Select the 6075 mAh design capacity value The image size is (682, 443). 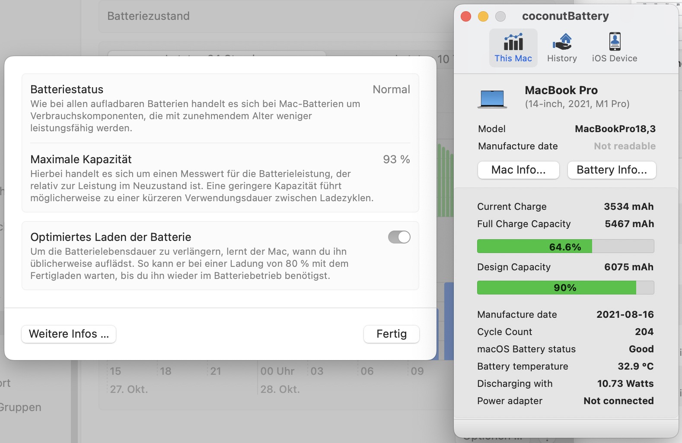pyautogui.click(x=629, y=267)
